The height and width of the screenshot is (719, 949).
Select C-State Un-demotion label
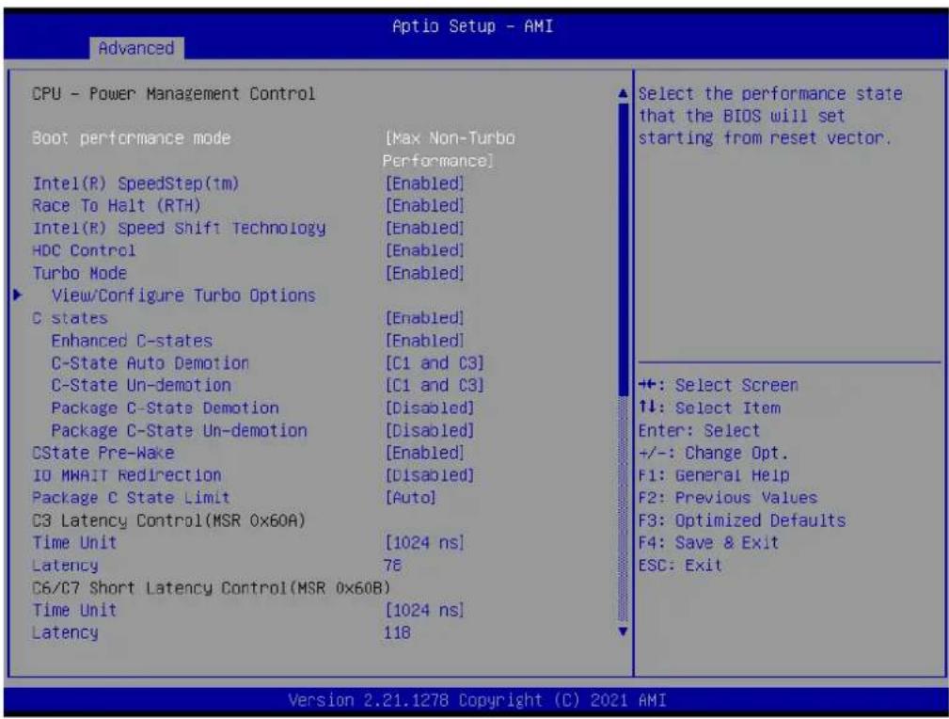[141, 385]
